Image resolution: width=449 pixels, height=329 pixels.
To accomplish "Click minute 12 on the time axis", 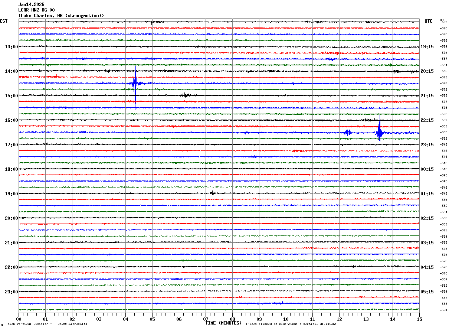I will point(340,319).
